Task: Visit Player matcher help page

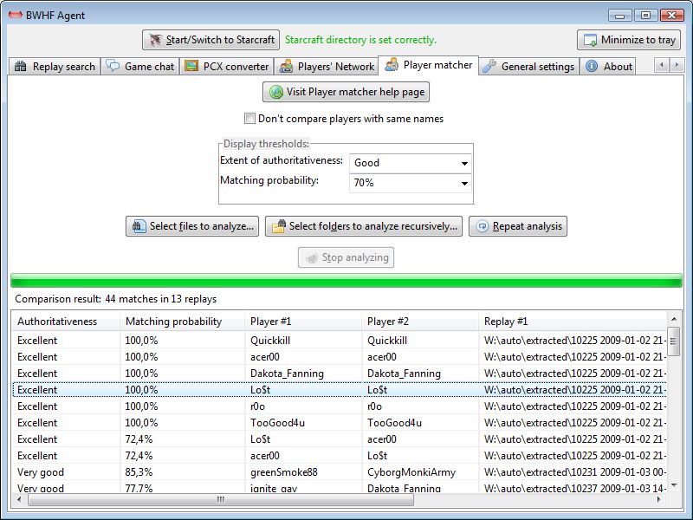Action: 346,92
